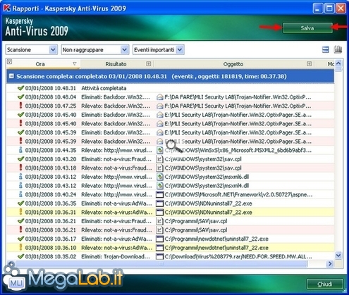Collapse the Scansione completa group
349x295 pixels.
(11, 76)
